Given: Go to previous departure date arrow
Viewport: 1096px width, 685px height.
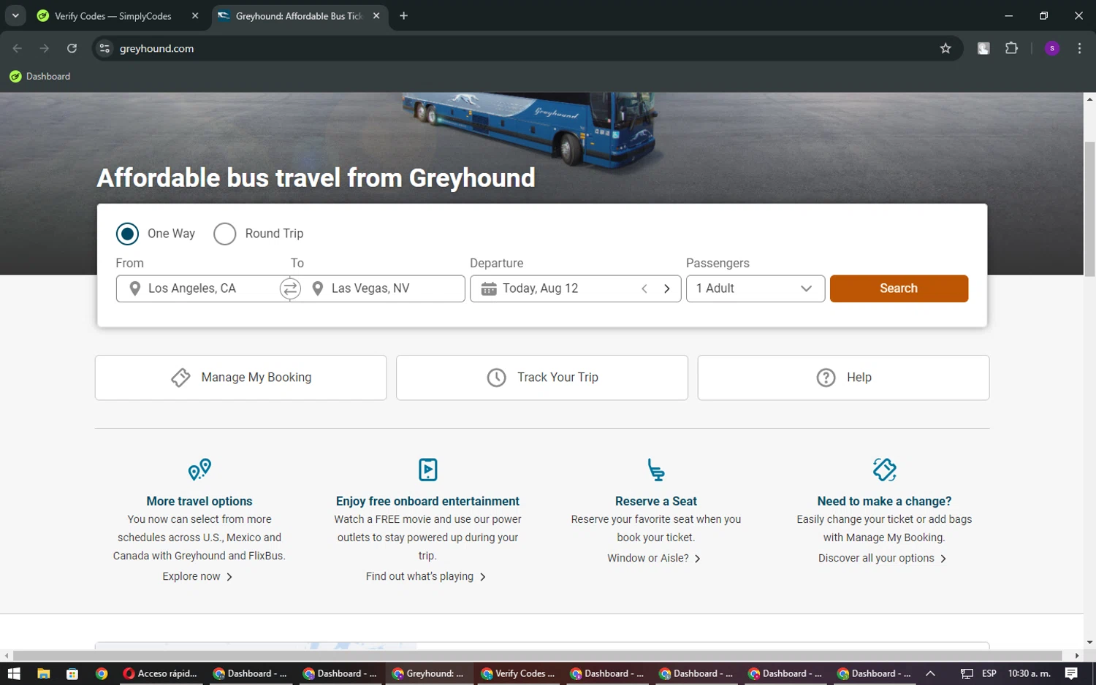Looking at the screenshot, I should pyautogui.click(x=644, y=288).
